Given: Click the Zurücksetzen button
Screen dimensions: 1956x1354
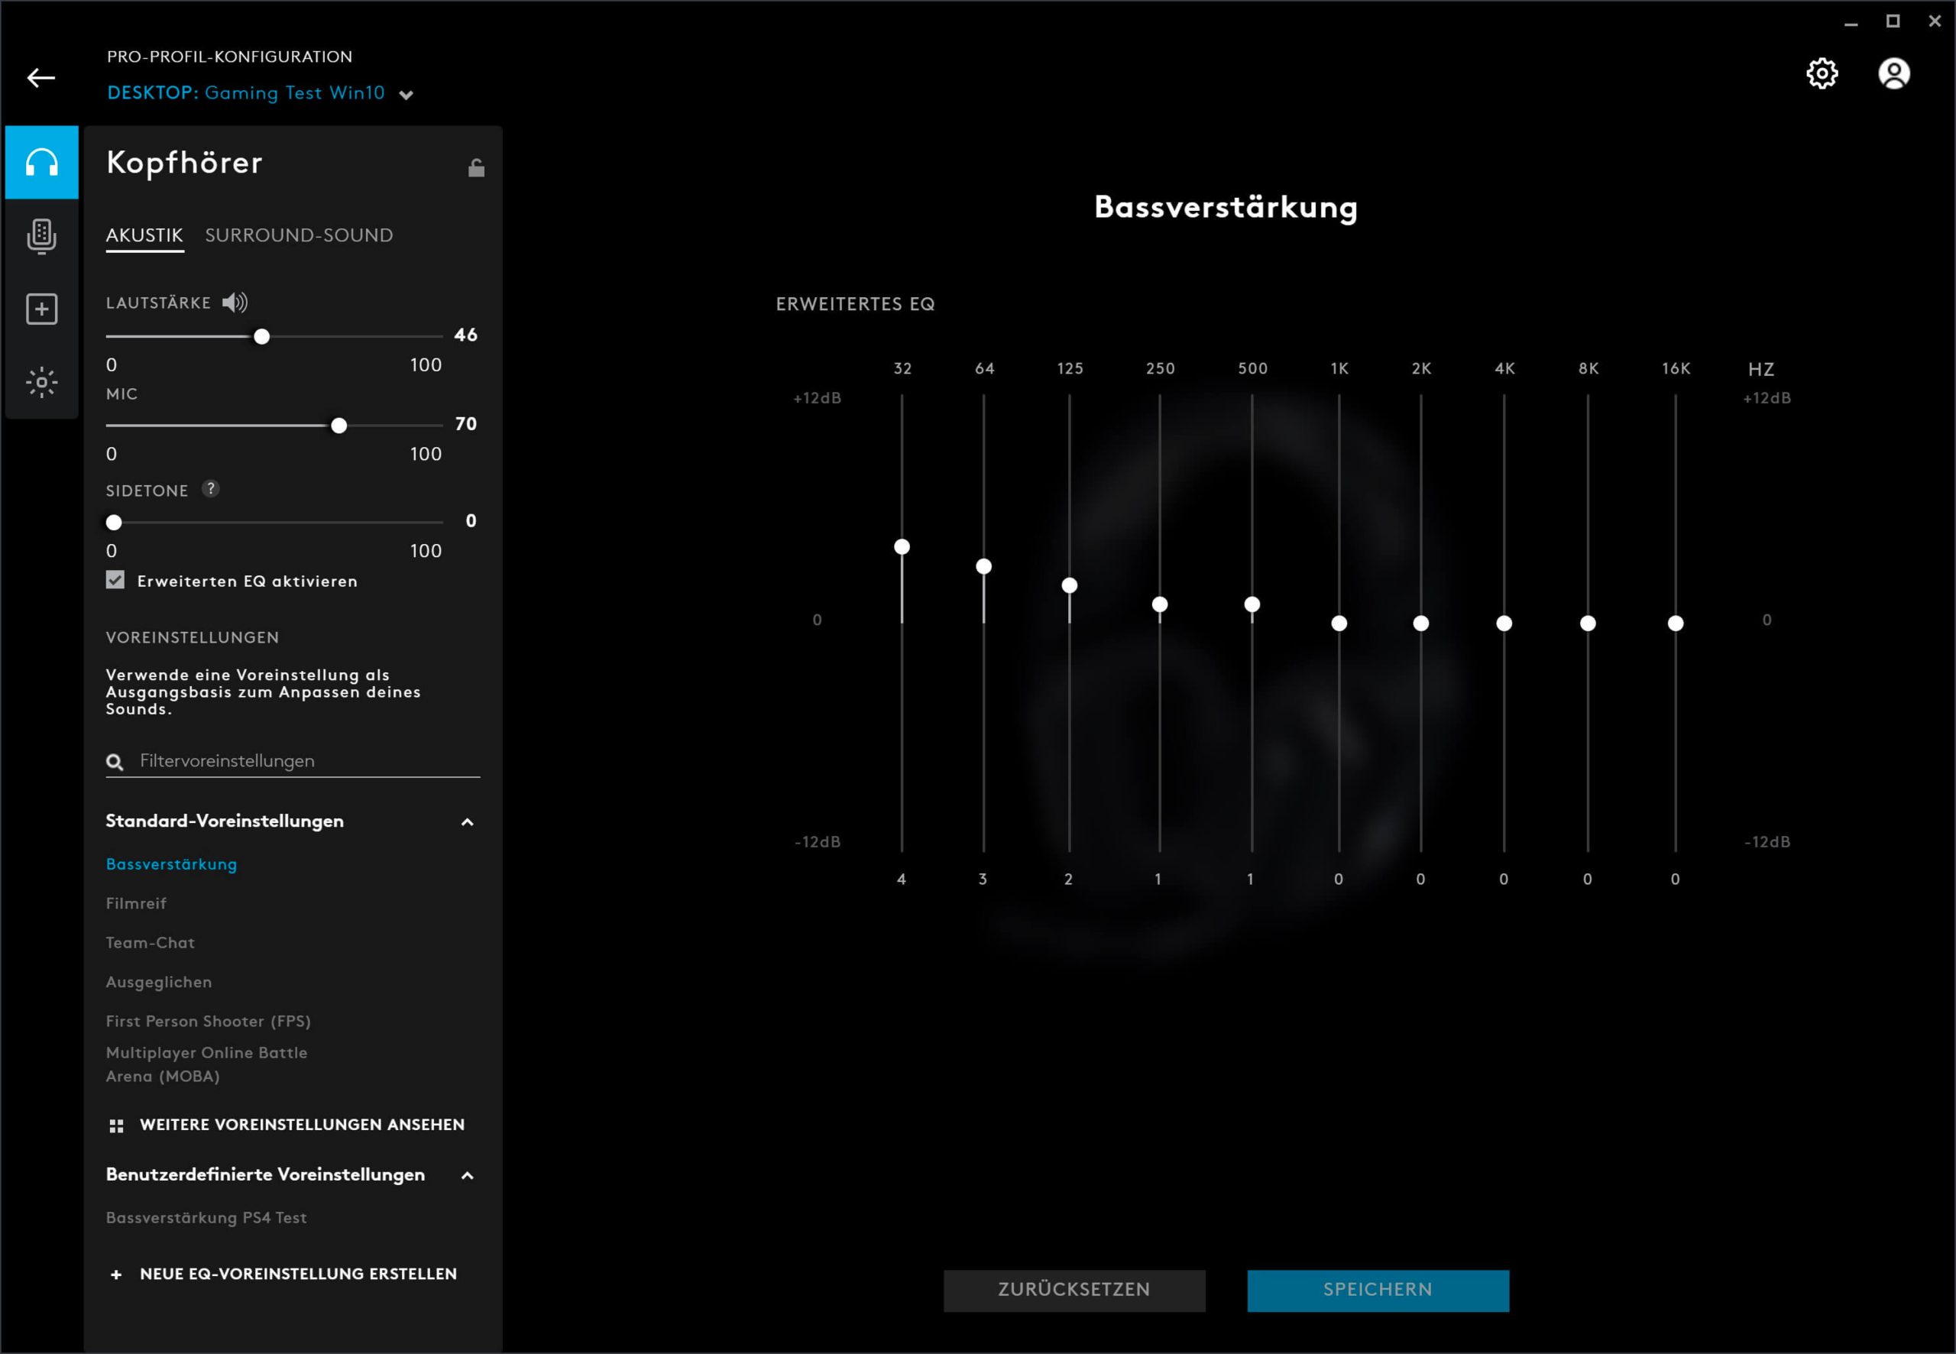Looking at the screenshot, I should [1074, 1290].
